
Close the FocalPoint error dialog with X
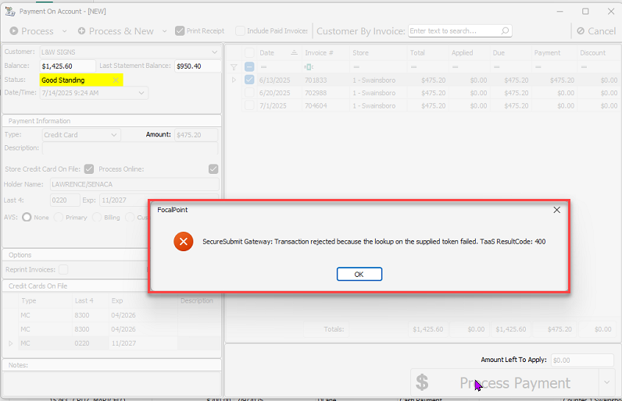coord(556,210)
